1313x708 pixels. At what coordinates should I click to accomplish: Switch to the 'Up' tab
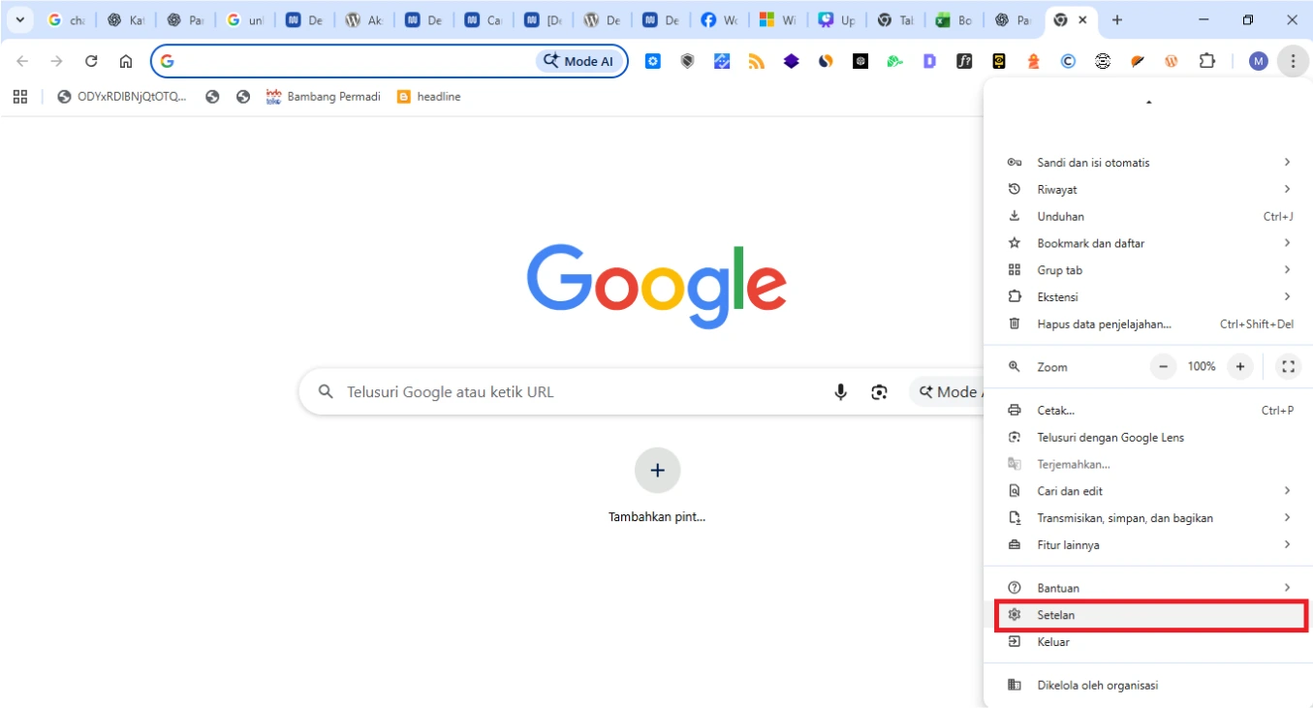[836, 19]
